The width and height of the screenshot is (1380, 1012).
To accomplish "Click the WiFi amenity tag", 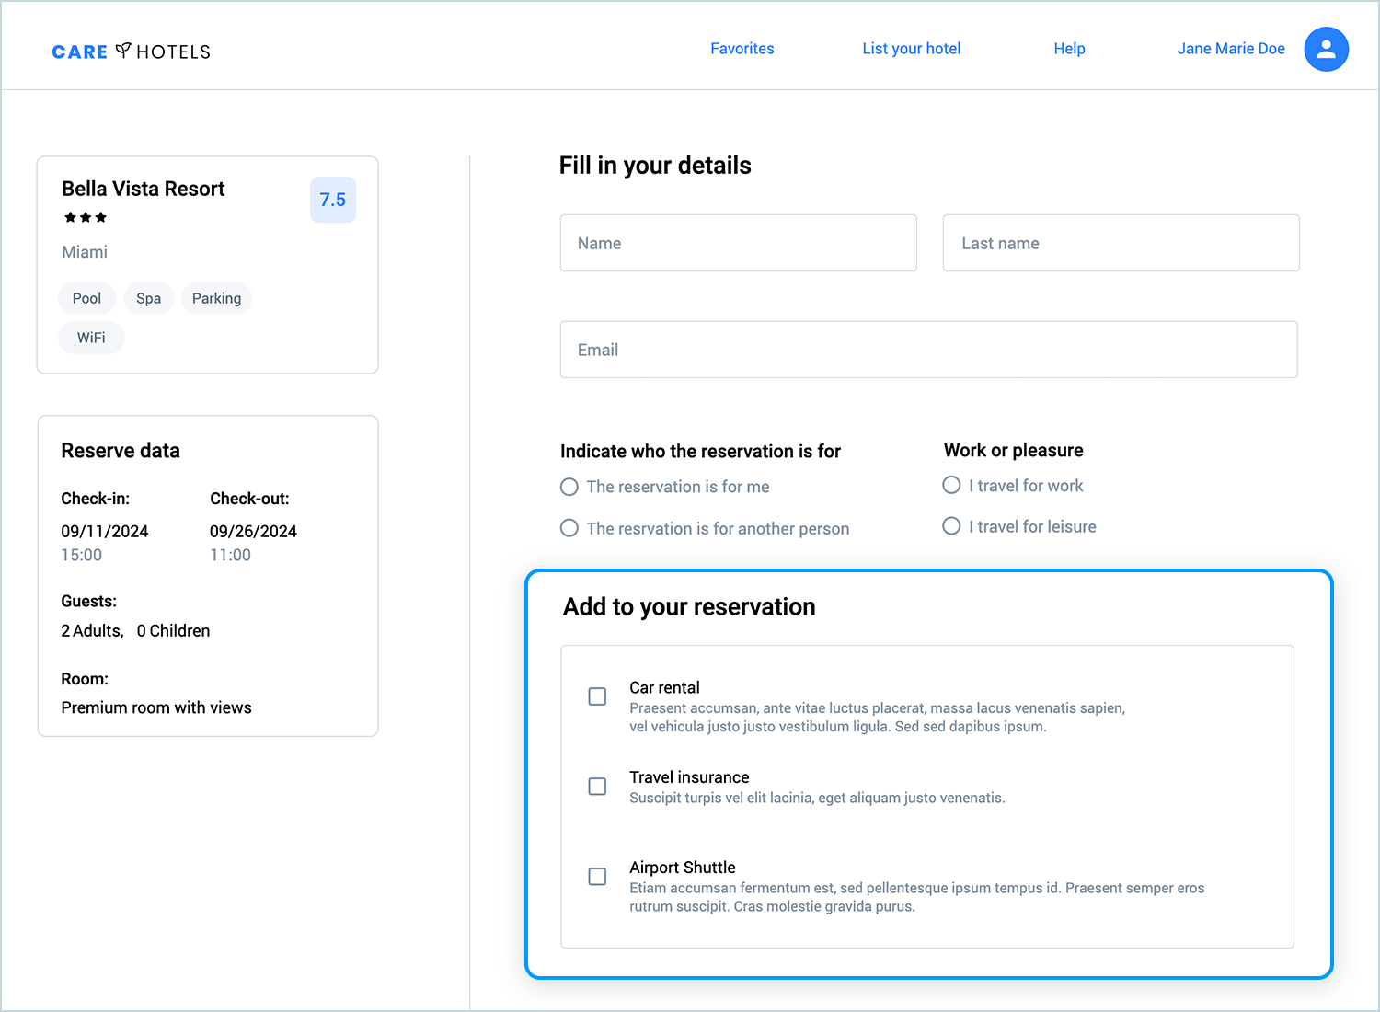I will (91, 338).
